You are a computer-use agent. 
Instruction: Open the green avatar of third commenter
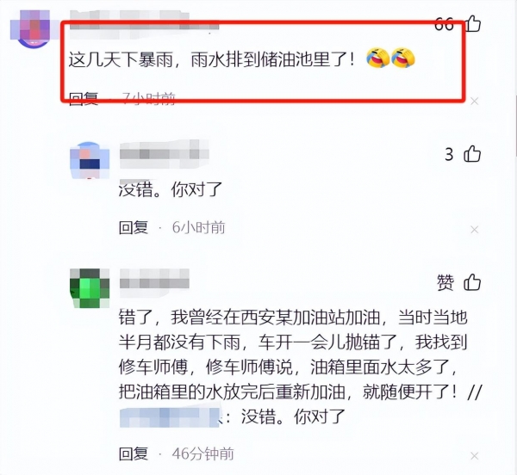point(90,288)
